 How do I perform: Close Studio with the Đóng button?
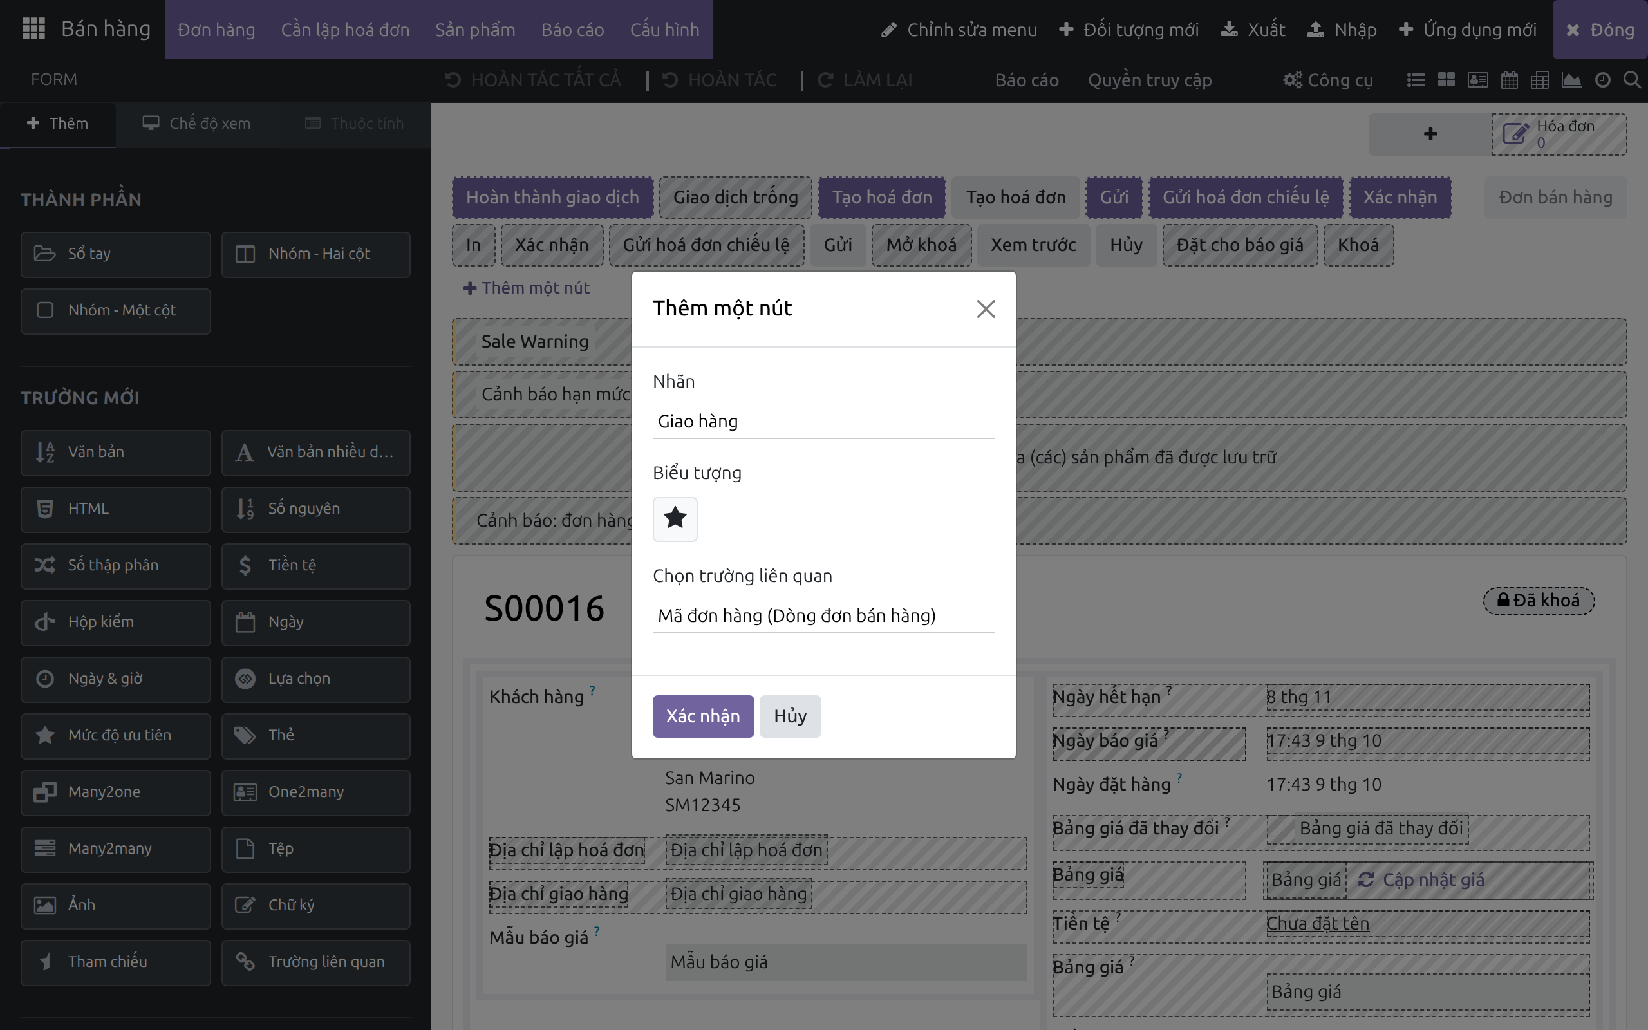[x=1600, y=30]
